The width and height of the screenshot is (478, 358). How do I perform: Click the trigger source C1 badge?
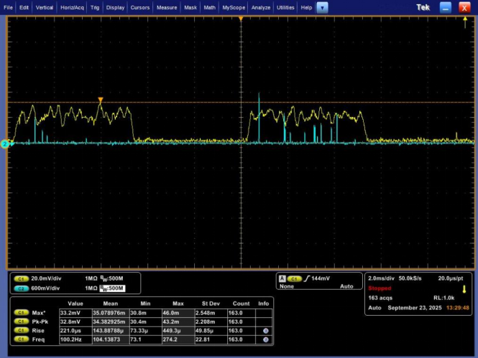pos(294,278)
